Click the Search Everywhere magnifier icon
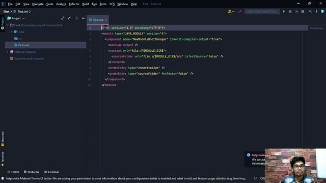 (310, 12)
